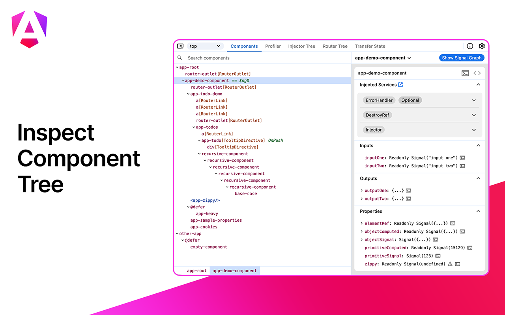The height and width of the screenshot is (315, 505).
Task: Collapse the Inputs section
Action: click(478, 145)
